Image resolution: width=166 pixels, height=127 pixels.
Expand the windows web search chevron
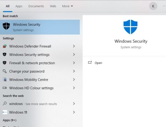[x=74, y=104]
